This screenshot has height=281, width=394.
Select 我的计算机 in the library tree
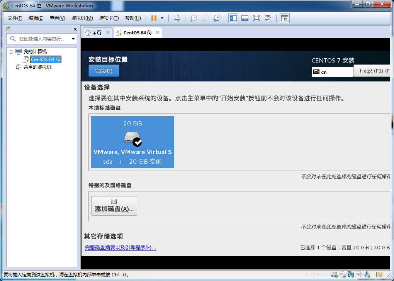(35, 52)
